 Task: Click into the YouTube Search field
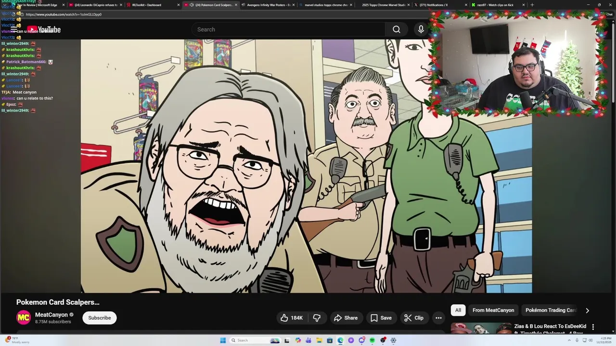pos(289,29)
